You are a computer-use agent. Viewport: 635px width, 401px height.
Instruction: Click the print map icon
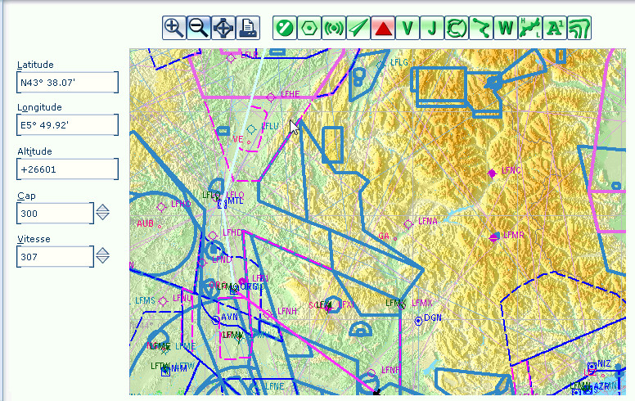[x=248, y=28]
